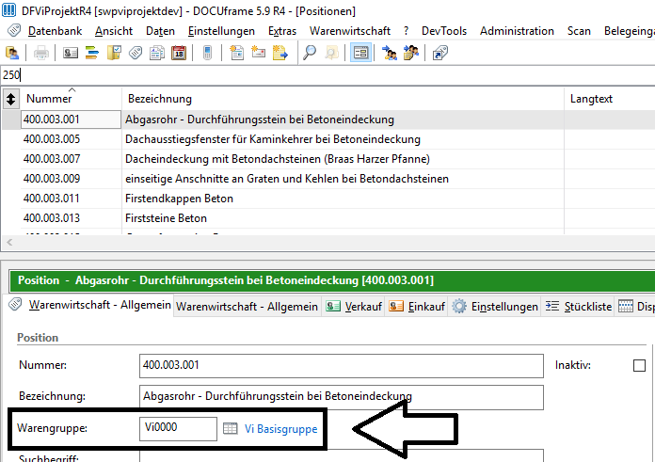Sort the list by Nummer column

[49, 99]
